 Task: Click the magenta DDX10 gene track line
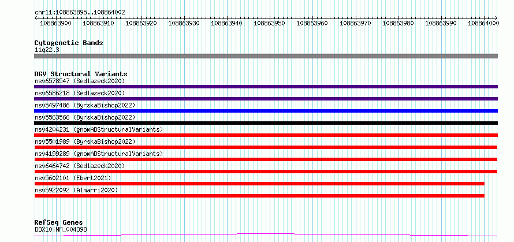(266, 234)
